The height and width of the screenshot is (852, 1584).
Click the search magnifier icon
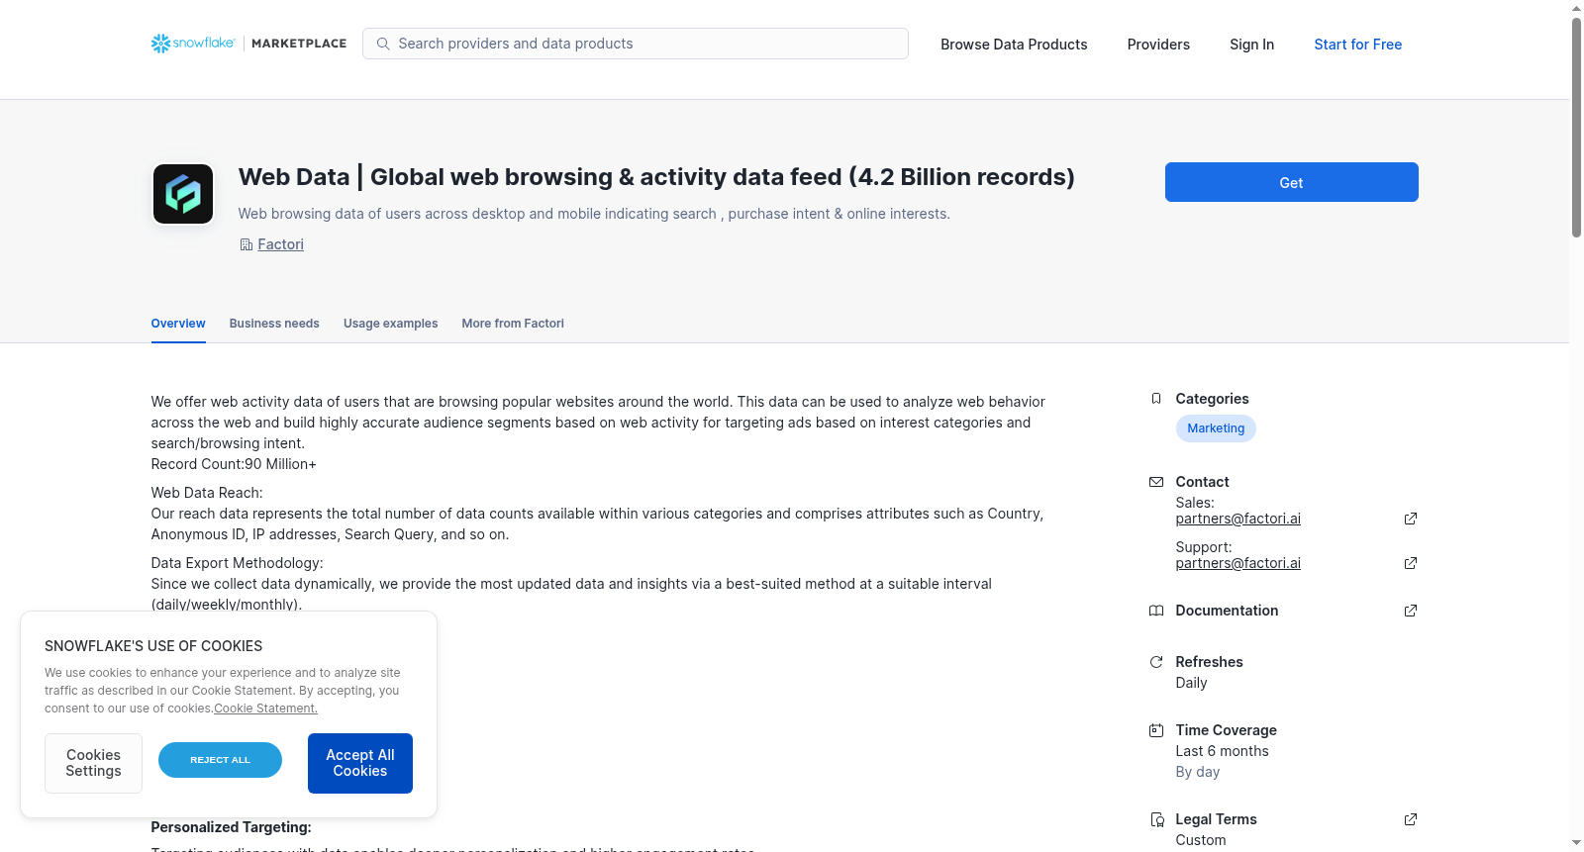tap(383, 44)
